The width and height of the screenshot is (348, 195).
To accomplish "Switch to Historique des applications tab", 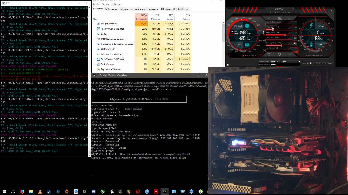I will (132, 9).
